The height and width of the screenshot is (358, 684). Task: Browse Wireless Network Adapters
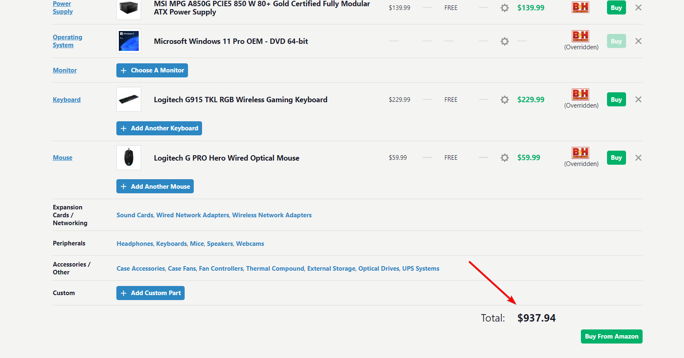click(272, 215)
